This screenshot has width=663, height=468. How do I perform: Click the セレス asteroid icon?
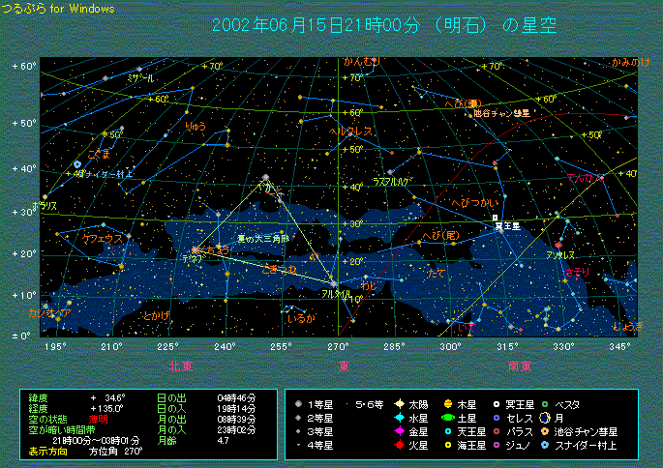(x=497, y=418)
